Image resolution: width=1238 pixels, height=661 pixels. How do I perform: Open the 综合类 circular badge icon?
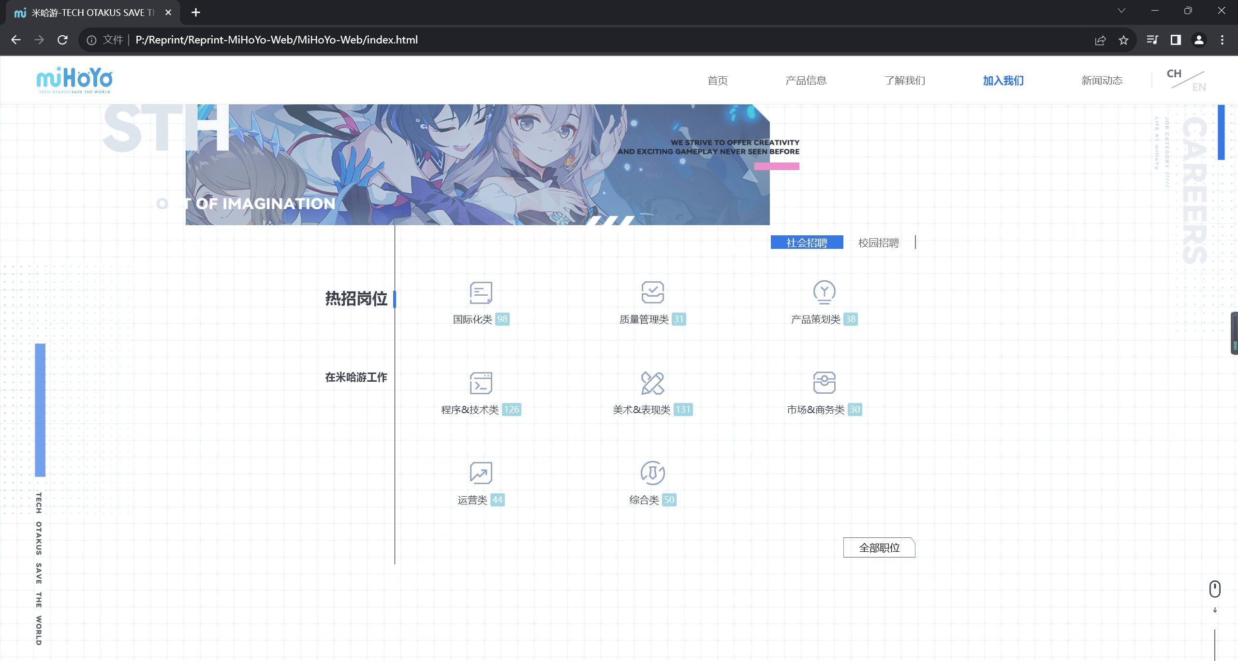click(x=652, y=473)
